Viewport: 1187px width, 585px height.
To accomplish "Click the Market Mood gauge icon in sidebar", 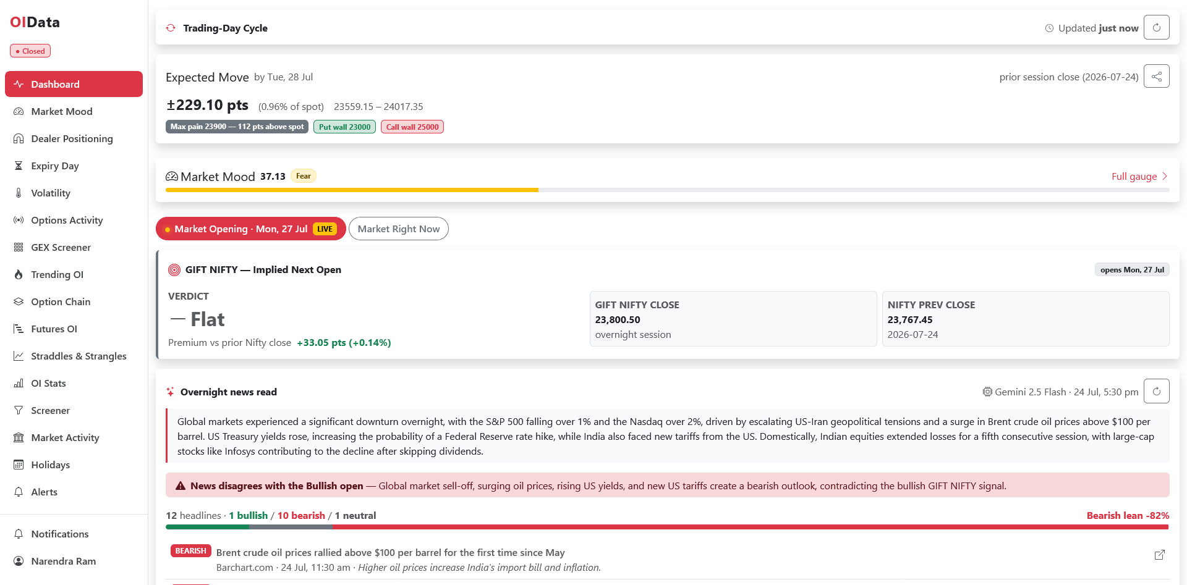I will pyautogui.click(x=19, y=111).
